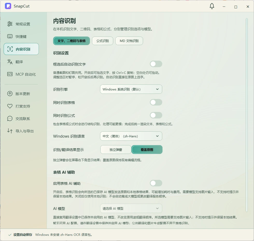Maximize the SnapCut window

pos(236,7)
